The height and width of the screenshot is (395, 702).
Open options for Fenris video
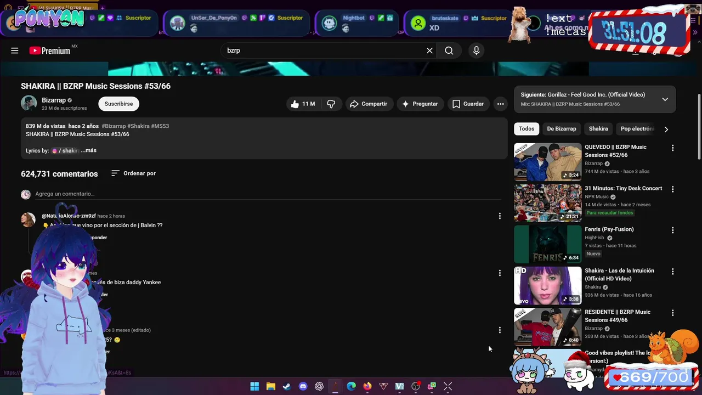point(672,230)
